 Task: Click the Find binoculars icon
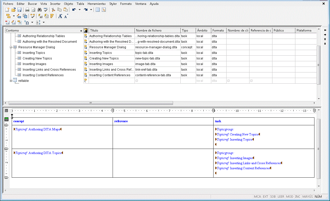coord(39,10)
